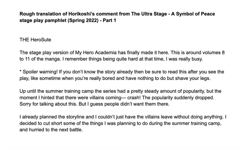
Task: Click 'The popularity suddenly dropped.' sentence
Action: (x=178, y=98)
